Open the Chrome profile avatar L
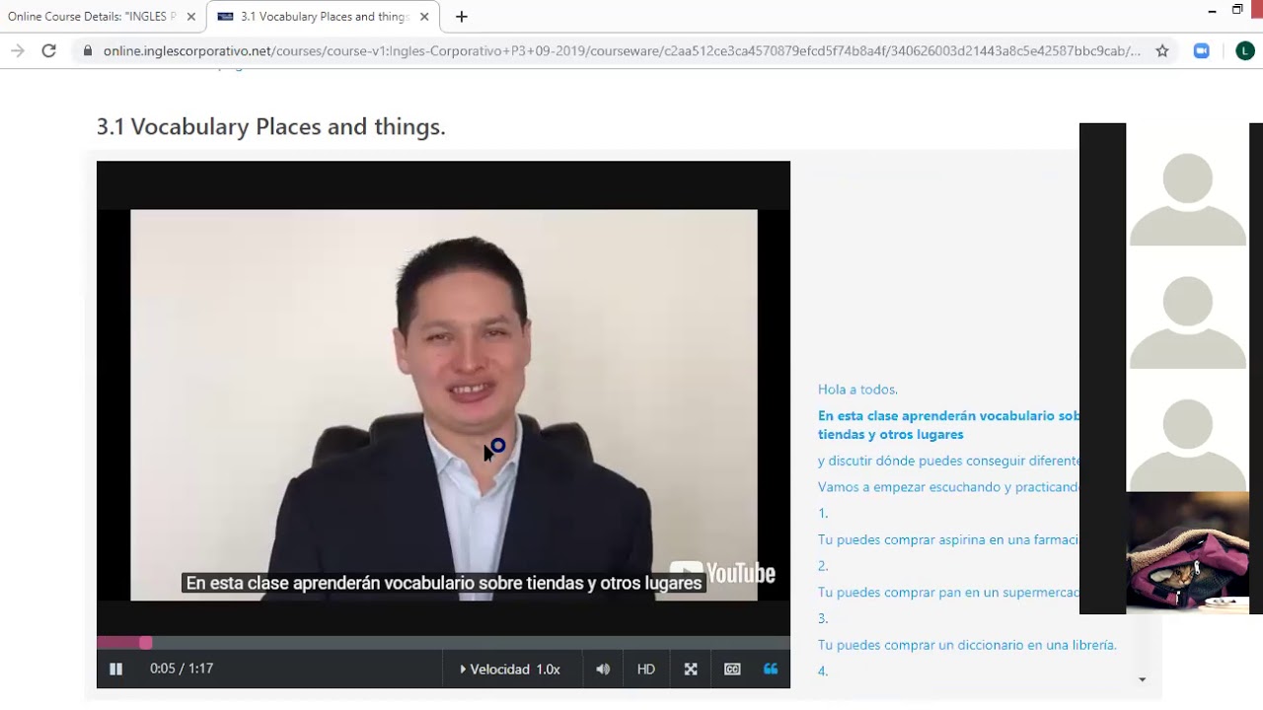Image resolution: width=1263 pixels, height=710 pixels. (1244, 51)
